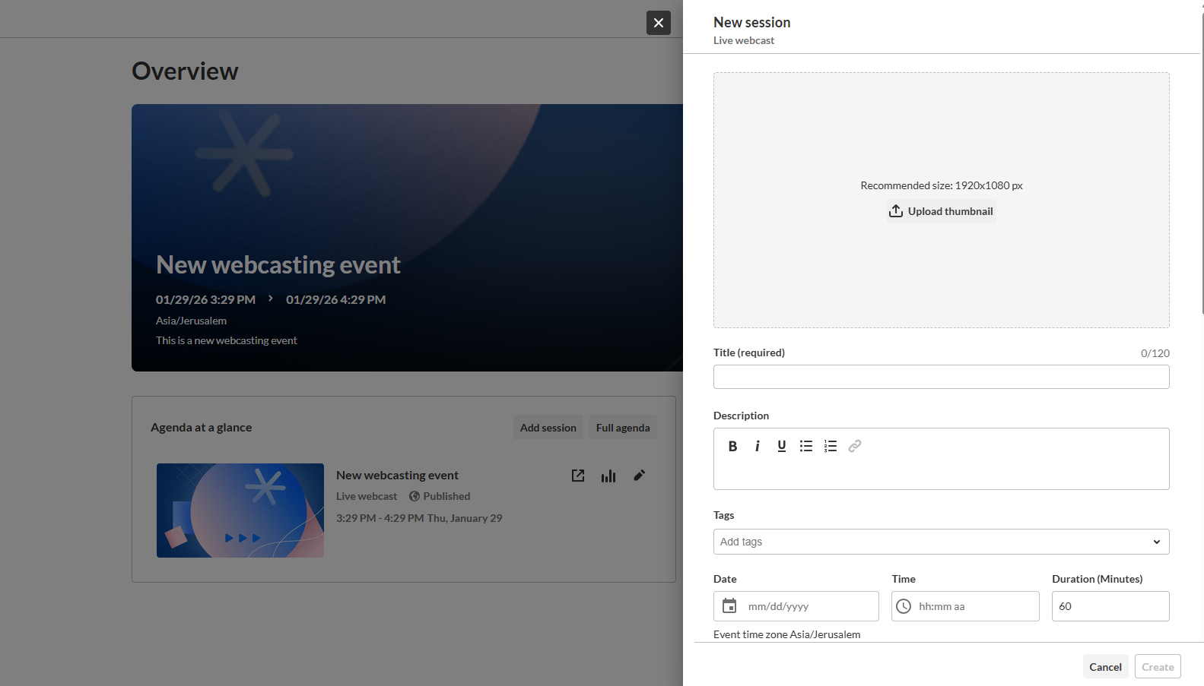Image resolution: width=1204 pixels, height=686 pixels.
Task: Click the Add session button
Action: (x=548, y=428)
